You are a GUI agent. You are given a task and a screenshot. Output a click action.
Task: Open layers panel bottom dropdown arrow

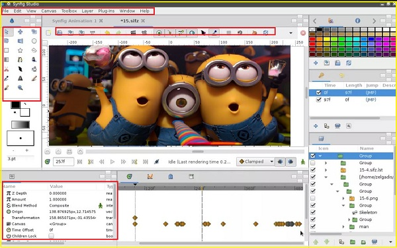pos(390,242)
